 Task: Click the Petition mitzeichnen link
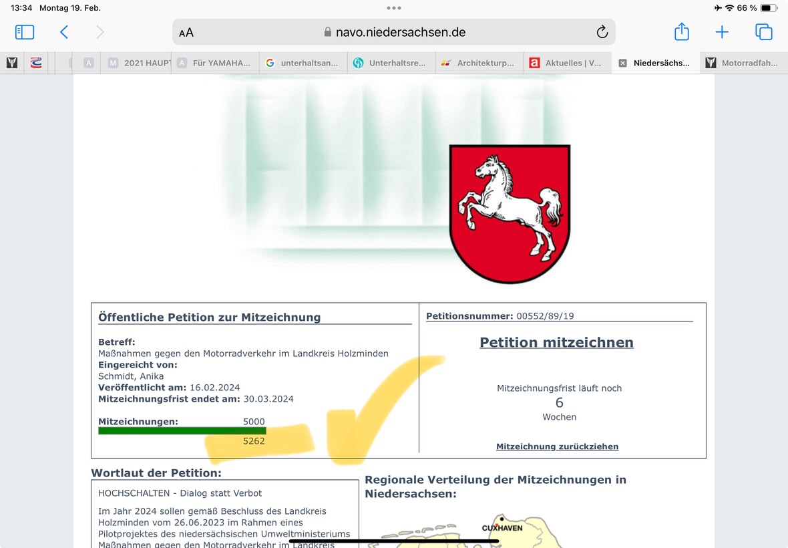click(x=556, y=343)
